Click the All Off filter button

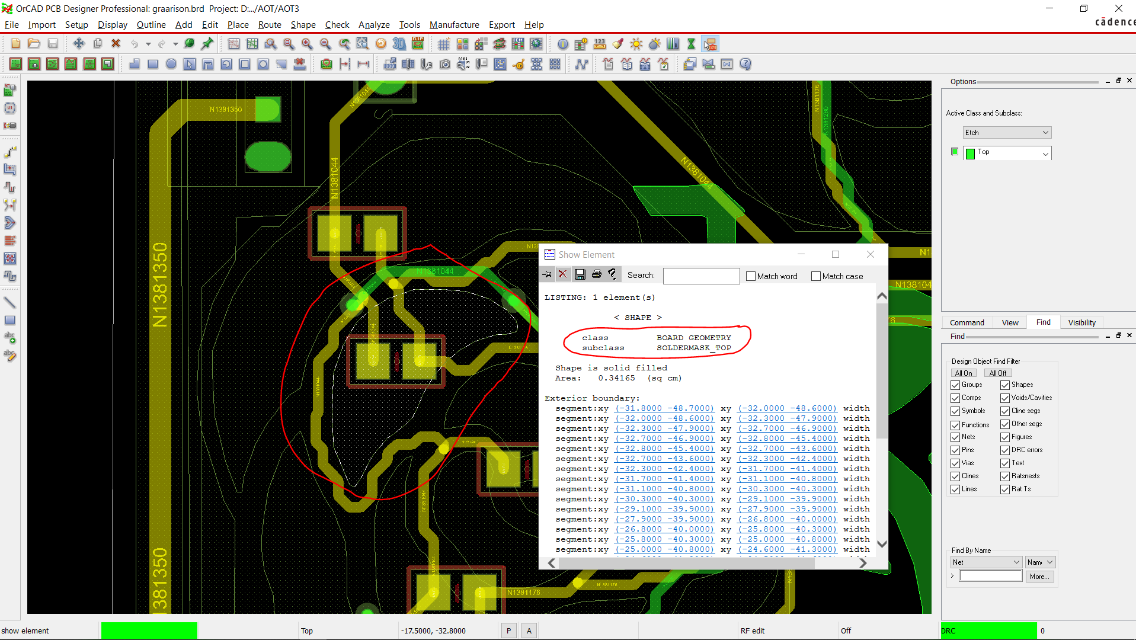[998, 373]
